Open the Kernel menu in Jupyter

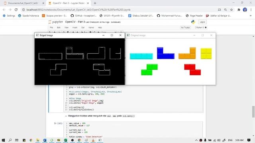coord(91,27)
